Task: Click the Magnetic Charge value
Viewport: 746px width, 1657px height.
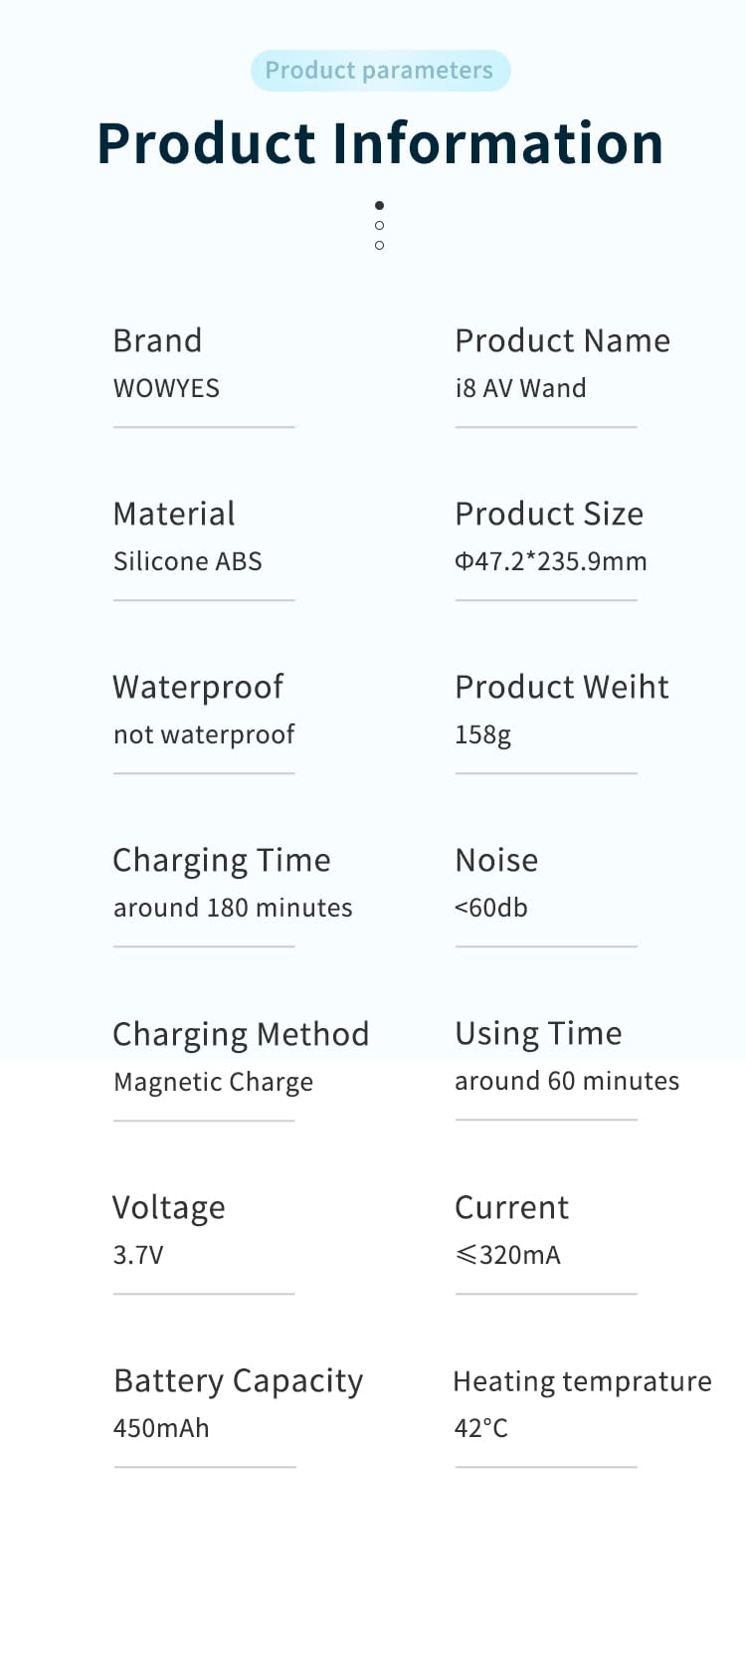Action: coord(213,1082)
